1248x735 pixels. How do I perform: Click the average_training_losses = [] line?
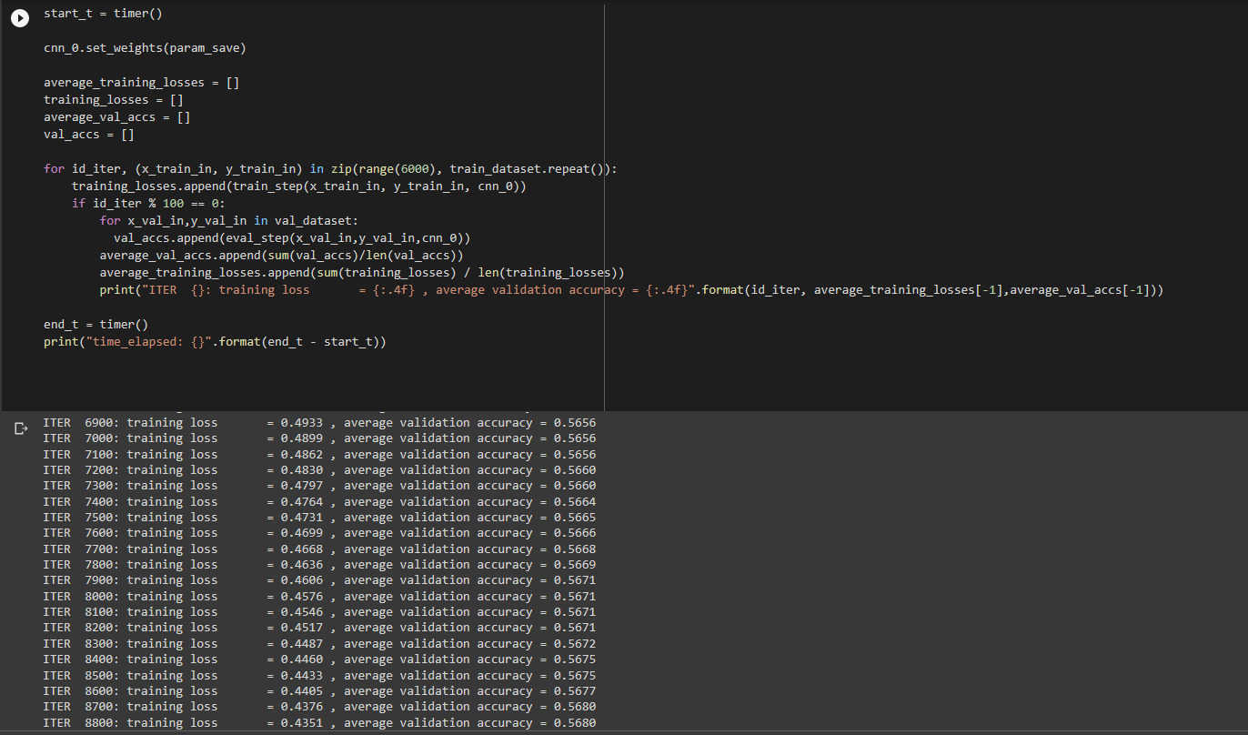point(141,82)
